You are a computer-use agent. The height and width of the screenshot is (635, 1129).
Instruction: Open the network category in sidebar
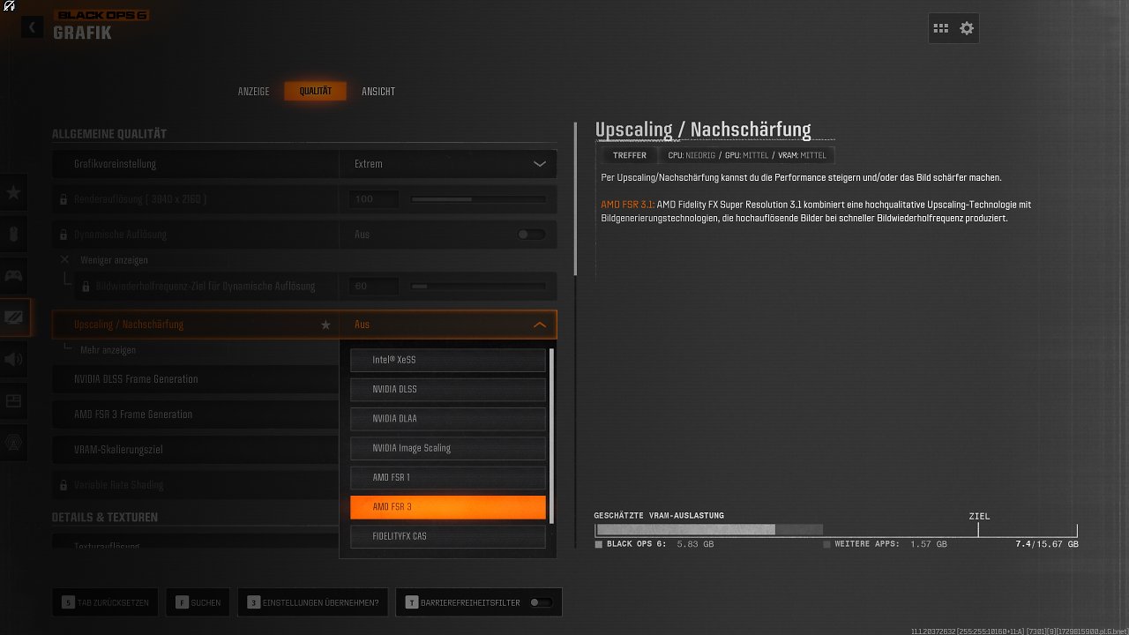[14, 442]
